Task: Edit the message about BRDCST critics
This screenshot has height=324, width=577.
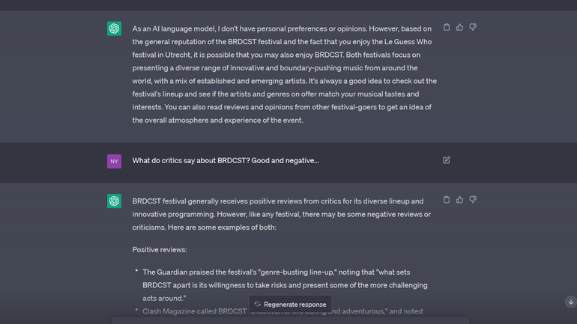Action: (447, 160)
